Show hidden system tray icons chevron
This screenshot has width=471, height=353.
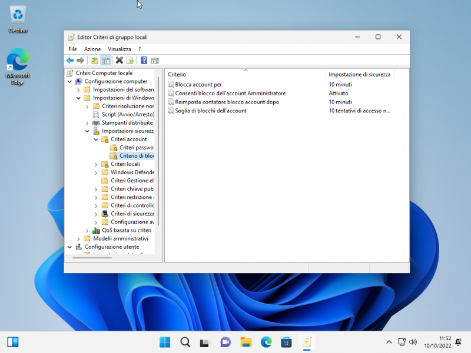389,342
